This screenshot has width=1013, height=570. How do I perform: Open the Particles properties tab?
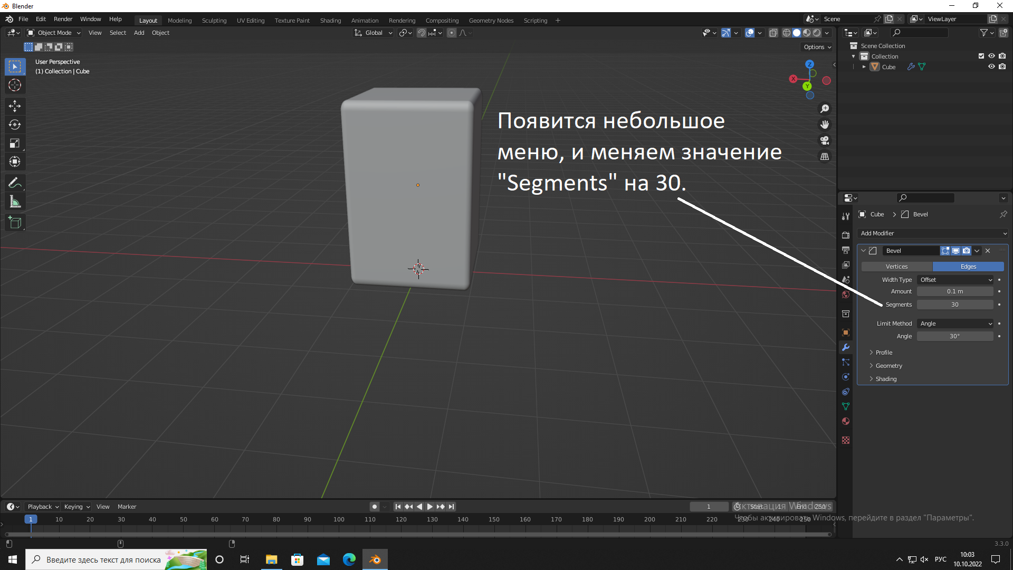point(846,362)
